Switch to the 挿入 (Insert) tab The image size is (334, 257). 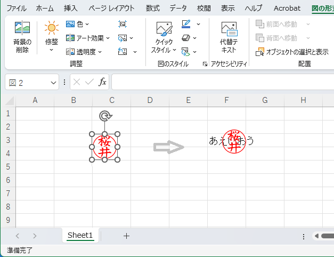click(70, 8)
